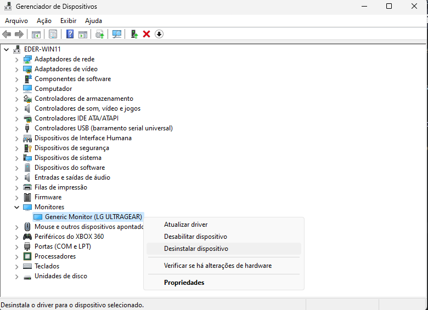Open the Ação menu
428x310 pixels.
tap(44, 21)
